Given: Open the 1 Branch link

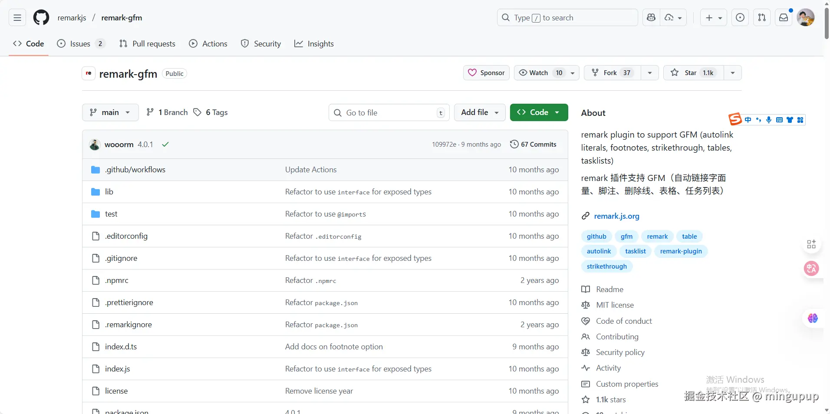Looking at the screenshot, I should [x=167, y=112].
